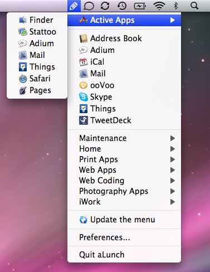
Task: Click the Active Apps compass-A icon
Action: 84,20
